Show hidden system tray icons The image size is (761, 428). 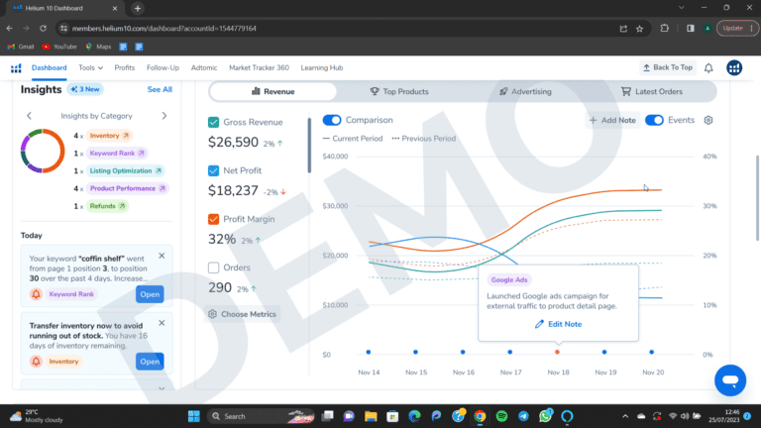[x=625, y=416]
